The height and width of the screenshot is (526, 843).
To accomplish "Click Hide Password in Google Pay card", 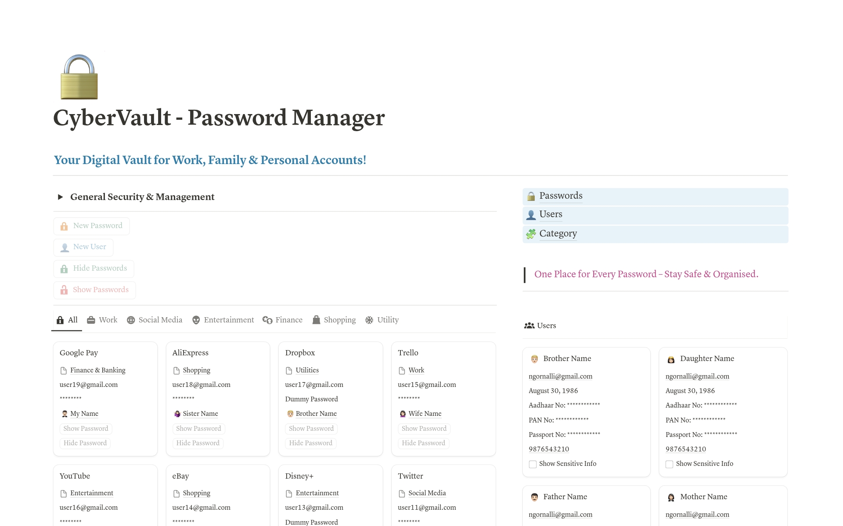I will (x=85, y=443).
